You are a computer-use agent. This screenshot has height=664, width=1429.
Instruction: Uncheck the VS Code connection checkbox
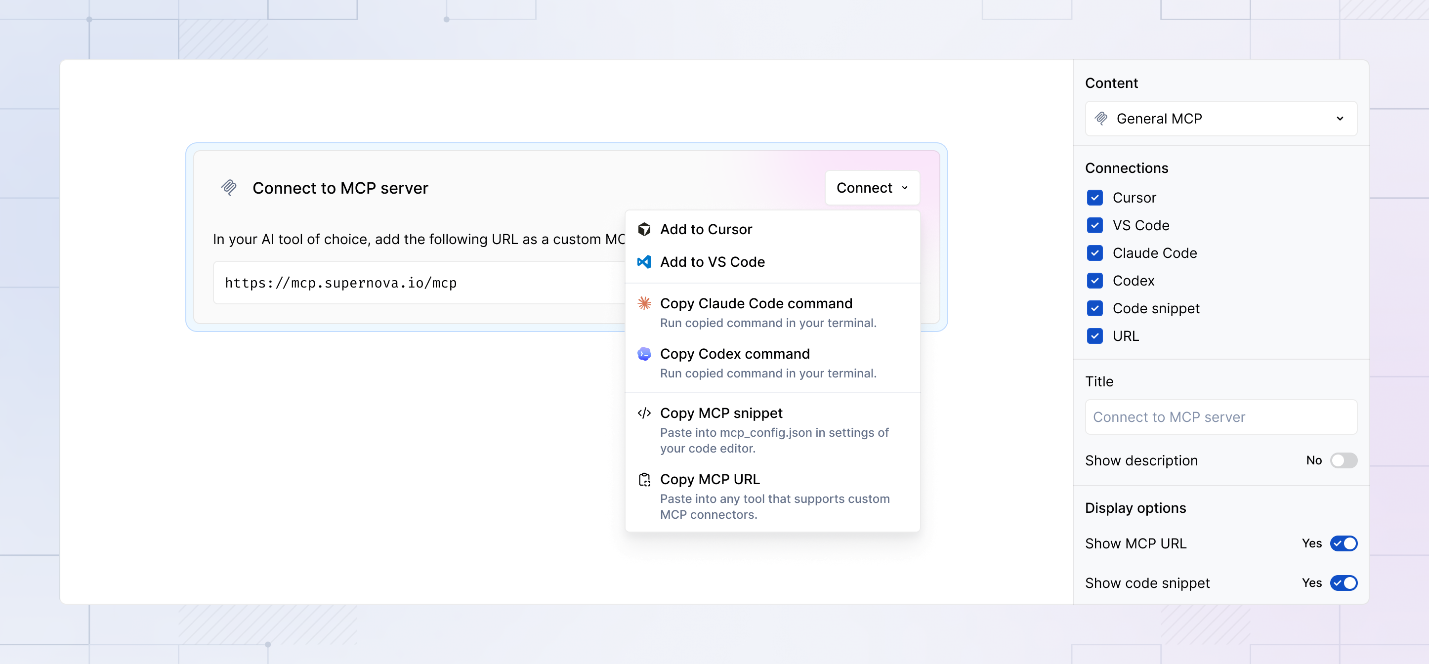1094,225
